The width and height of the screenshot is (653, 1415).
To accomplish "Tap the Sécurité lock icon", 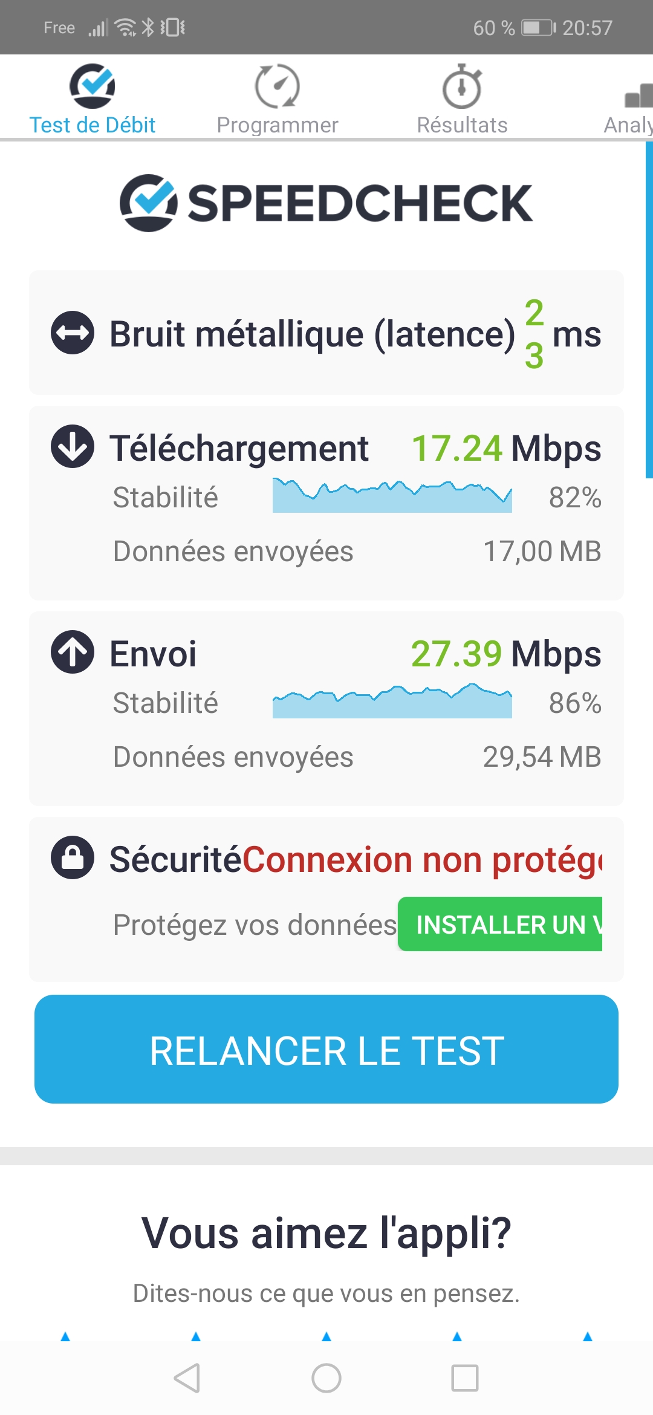I will click(73, 857).
